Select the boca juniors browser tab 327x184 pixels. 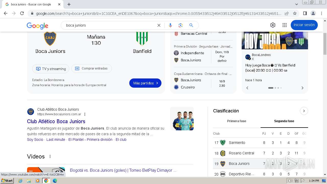point(33,4)
